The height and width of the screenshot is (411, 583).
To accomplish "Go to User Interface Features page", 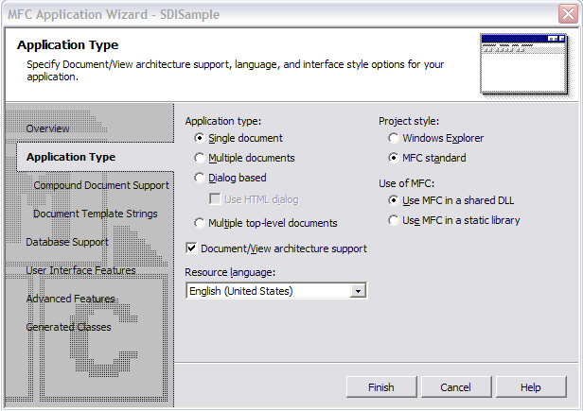I will pyautogui.click(x=80, y=270).
